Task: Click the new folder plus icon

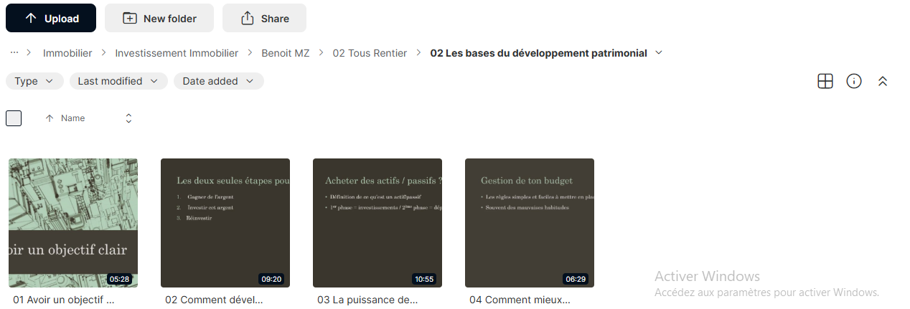Action: coord(130,19)
